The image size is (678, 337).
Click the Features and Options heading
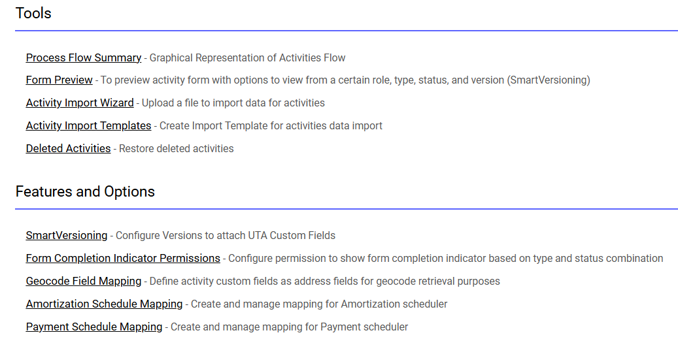pos(85,191)
